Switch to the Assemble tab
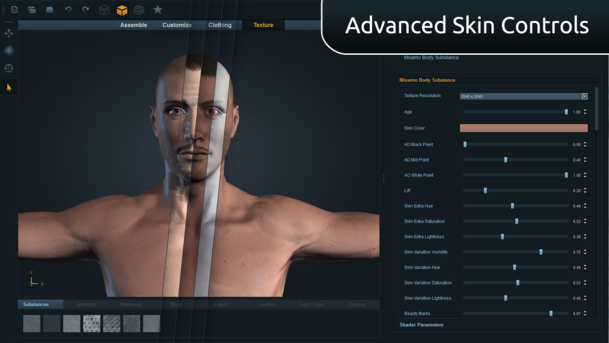This screenshot has height=343, width=609. click(x=134, y=25)
